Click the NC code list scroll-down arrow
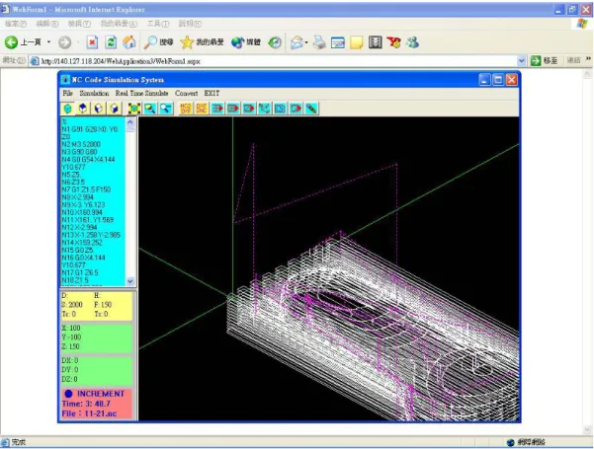The width and height of the screenshot is (594, 449). pos(129,281)
